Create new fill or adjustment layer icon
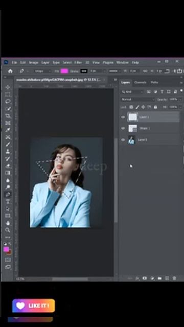Screen dimensions: 184x327 pos(152,278)
